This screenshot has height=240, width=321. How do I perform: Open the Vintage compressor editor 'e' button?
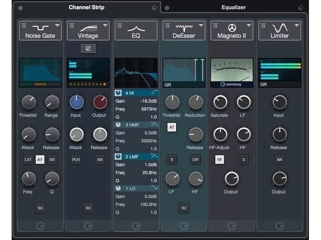[88, 48]
